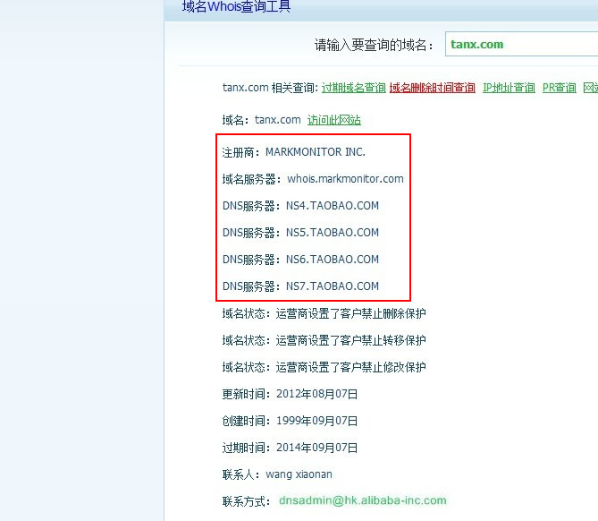Open the PR查询 link
This screenshot has width=598, height=521.
(559, 88)
